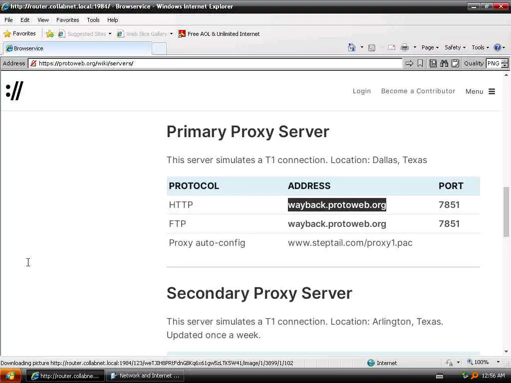This screenshot has height=383, width=511.
Task: Click the router.collabne taskbar button
Action: [65, 376]
